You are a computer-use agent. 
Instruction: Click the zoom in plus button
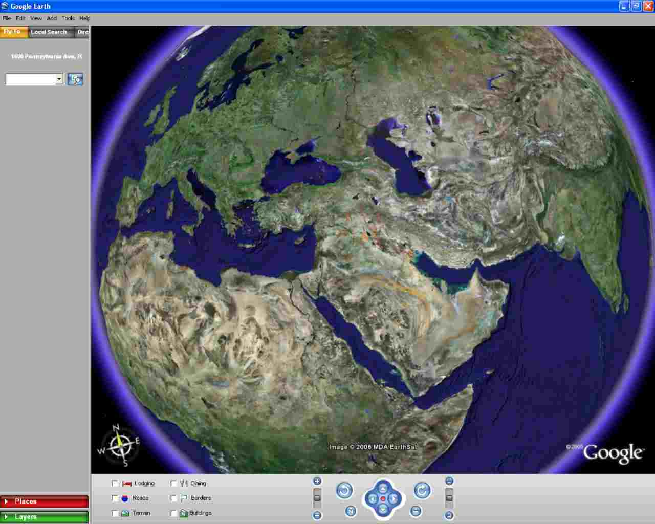[x=317, y=481]
